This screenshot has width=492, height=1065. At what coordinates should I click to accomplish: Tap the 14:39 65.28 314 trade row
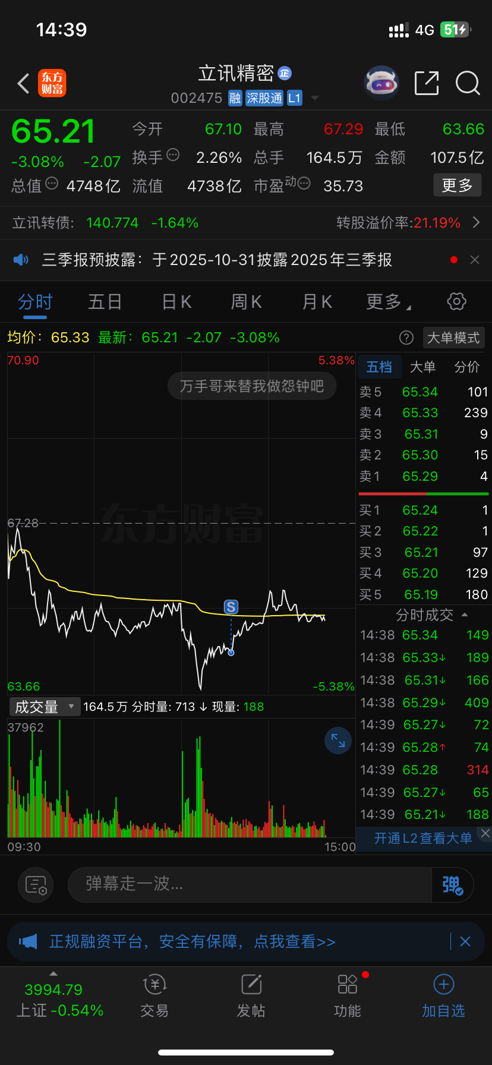coord(424,770)
